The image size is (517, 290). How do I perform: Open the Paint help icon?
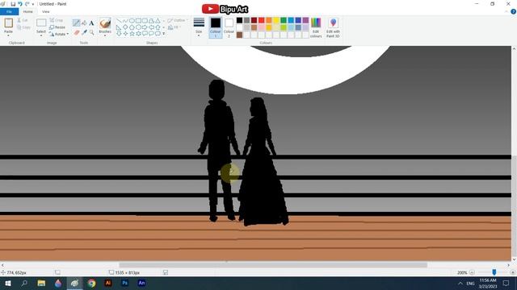(x=514, y=11)
